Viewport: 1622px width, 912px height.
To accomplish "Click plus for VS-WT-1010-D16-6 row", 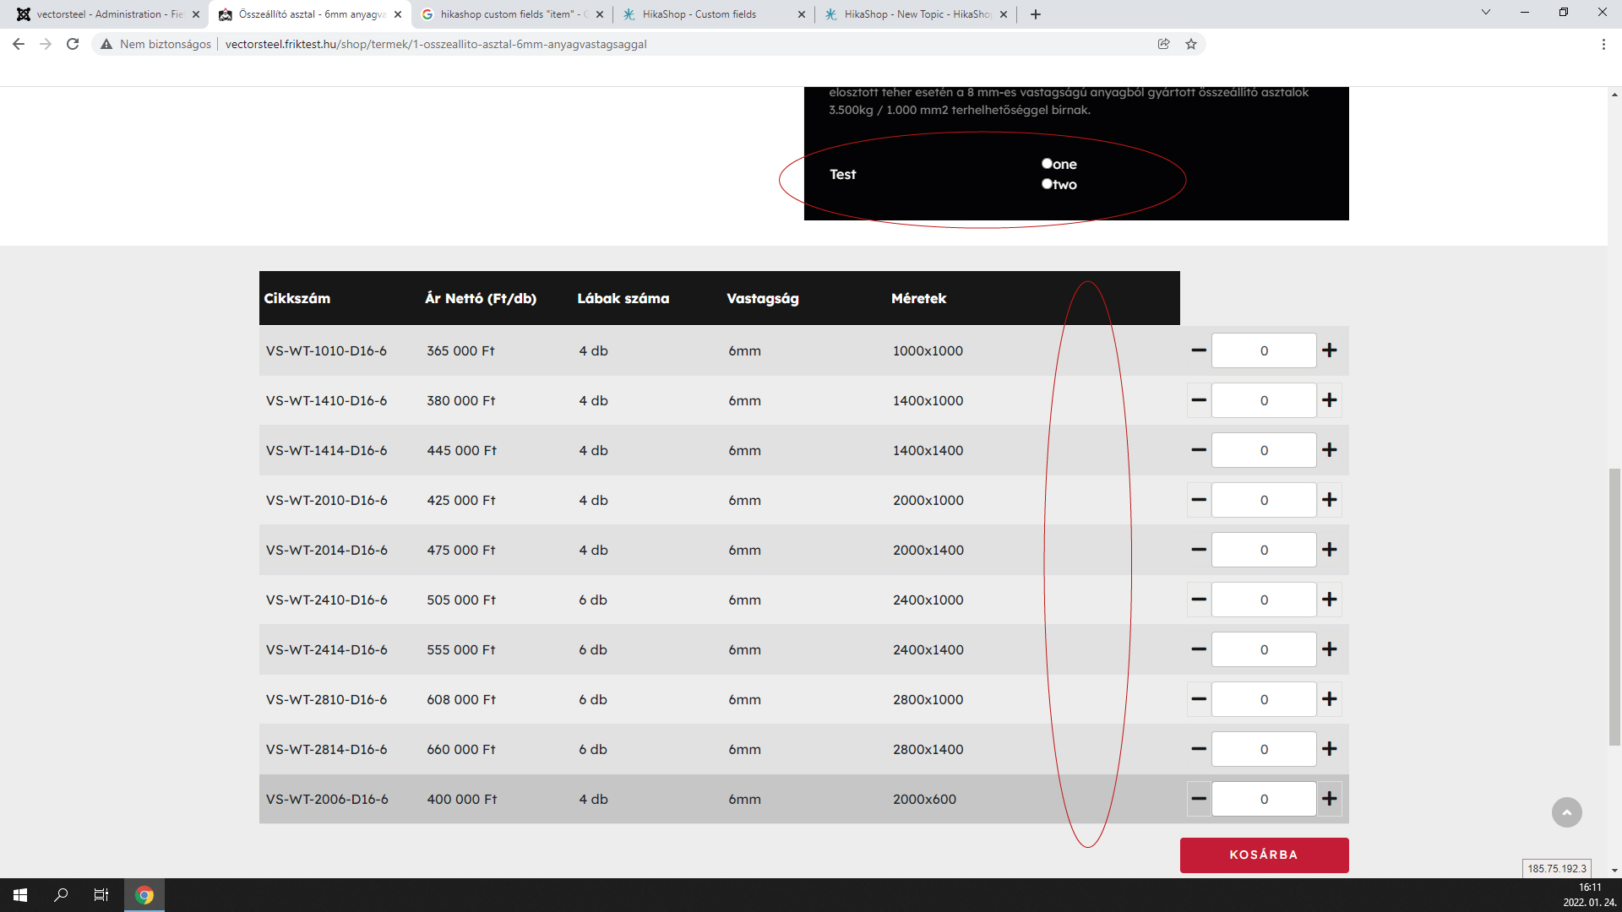I will coord(1329,350).
